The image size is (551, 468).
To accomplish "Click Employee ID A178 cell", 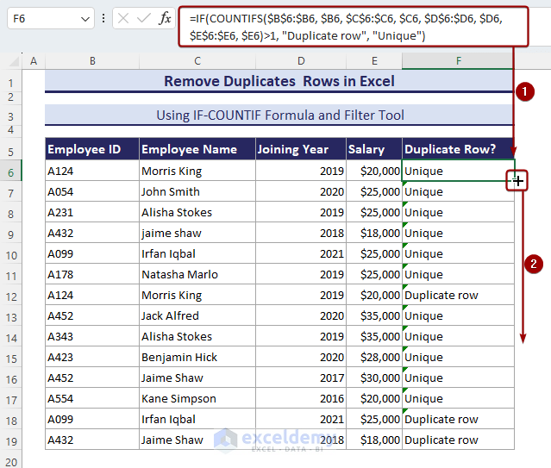I will 92,275.
